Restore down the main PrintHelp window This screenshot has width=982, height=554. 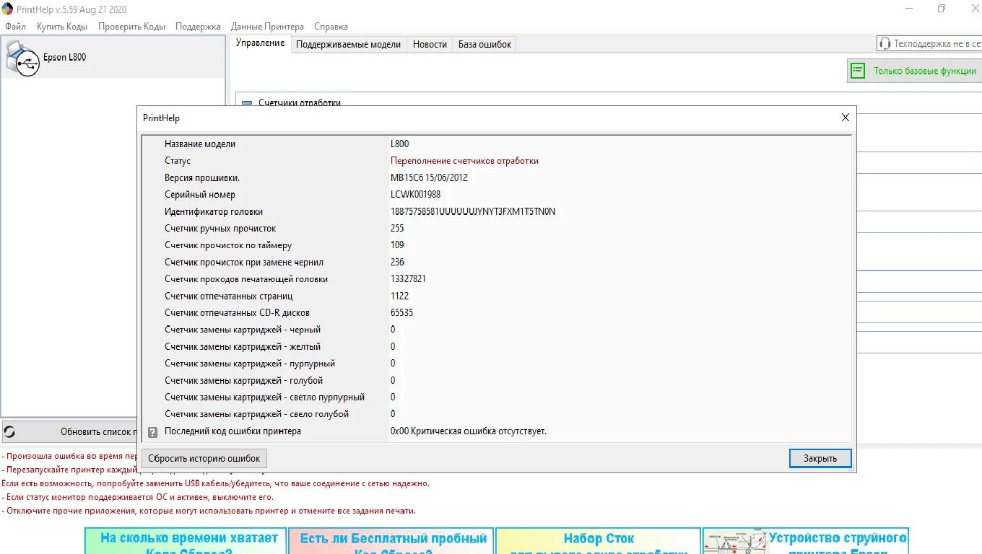(942, 9)
